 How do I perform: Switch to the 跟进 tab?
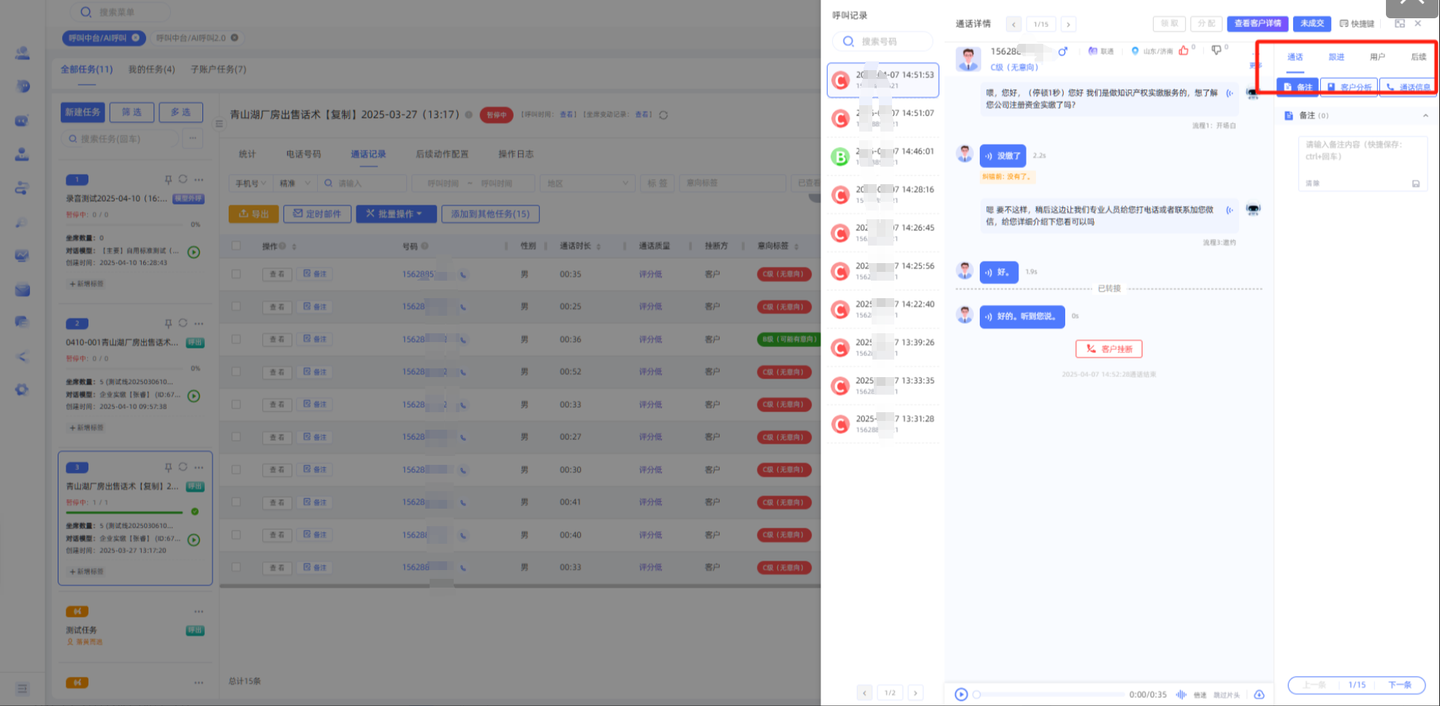click(1336, 57)
